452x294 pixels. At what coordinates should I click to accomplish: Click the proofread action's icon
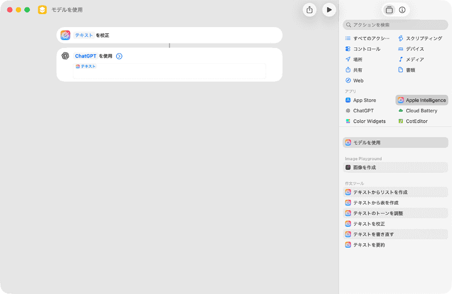click(66, 35)
